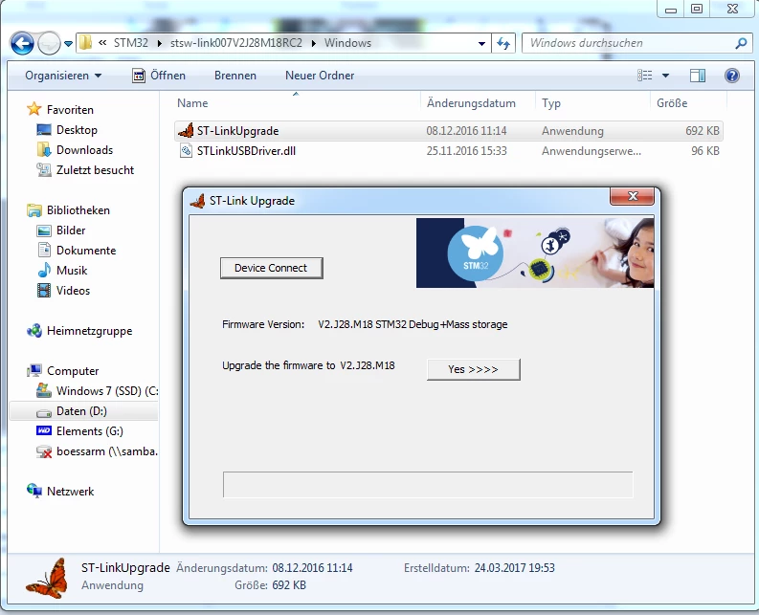759x615 pixels.
Task: Open Netzwerk in navigation pane
Action: coord(70,492)
